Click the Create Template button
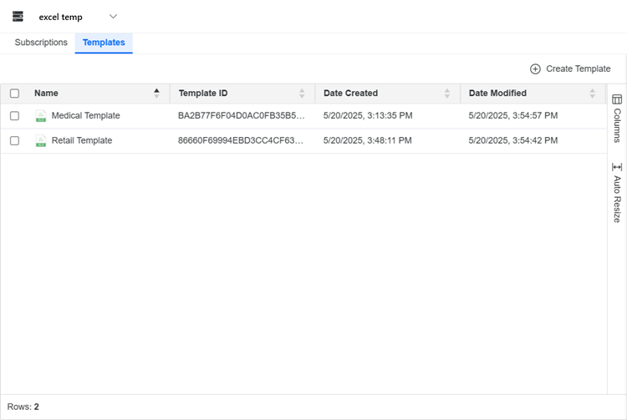The width and height of the screenshot is (627, 420). [570, 68]
